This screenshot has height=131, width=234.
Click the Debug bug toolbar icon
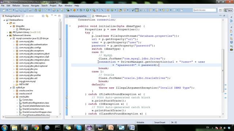coord(81,10)
